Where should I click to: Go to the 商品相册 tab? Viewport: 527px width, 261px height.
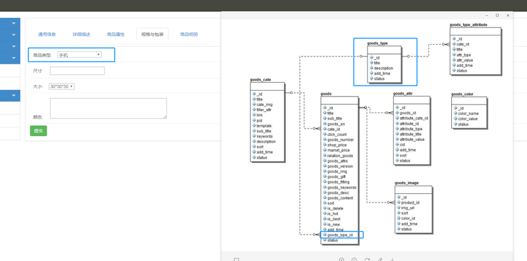pos(189,34)
